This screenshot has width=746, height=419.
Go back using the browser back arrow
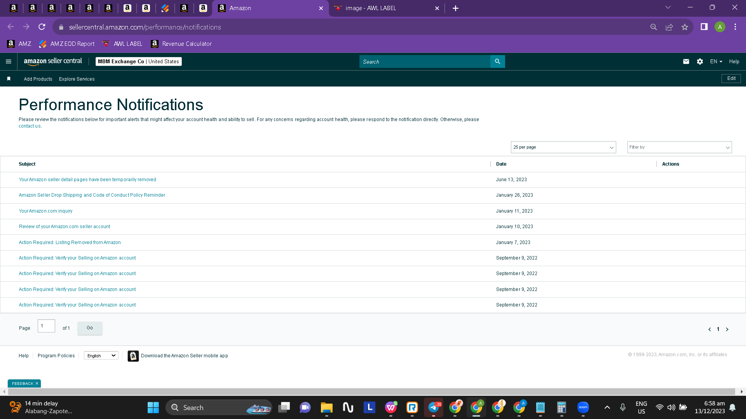11,27
